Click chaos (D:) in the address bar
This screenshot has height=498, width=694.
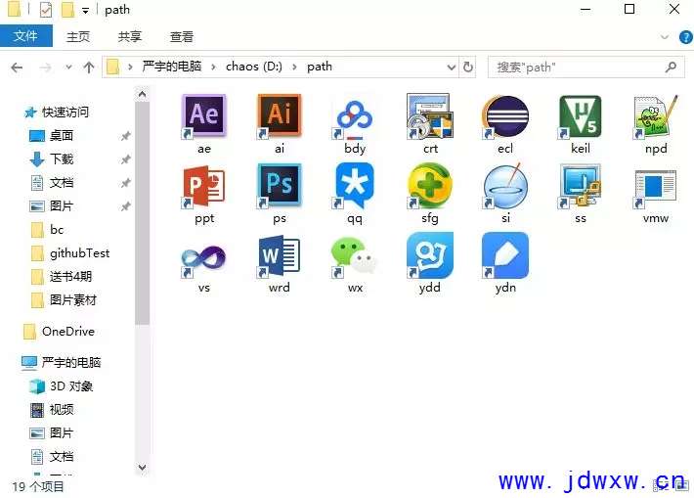(x=254, y=67)
